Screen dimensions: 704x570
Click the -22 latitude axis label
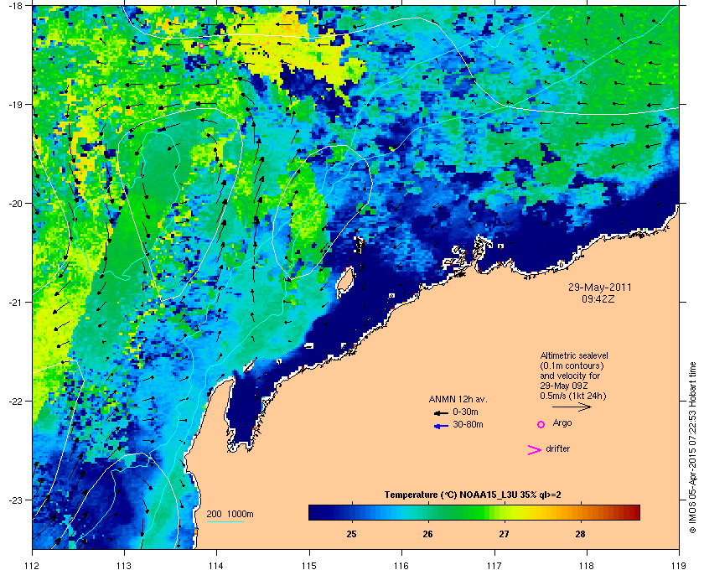[17, 401]
